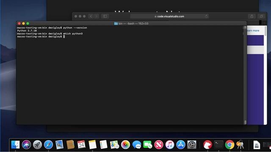The image size is (271, 152).
Task: Click the Safari compass icon in Dock
Action: point(48,144)
